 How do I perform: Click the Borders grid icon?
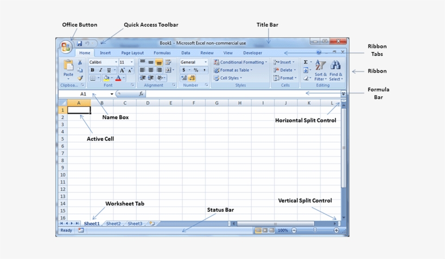(92, 78)
